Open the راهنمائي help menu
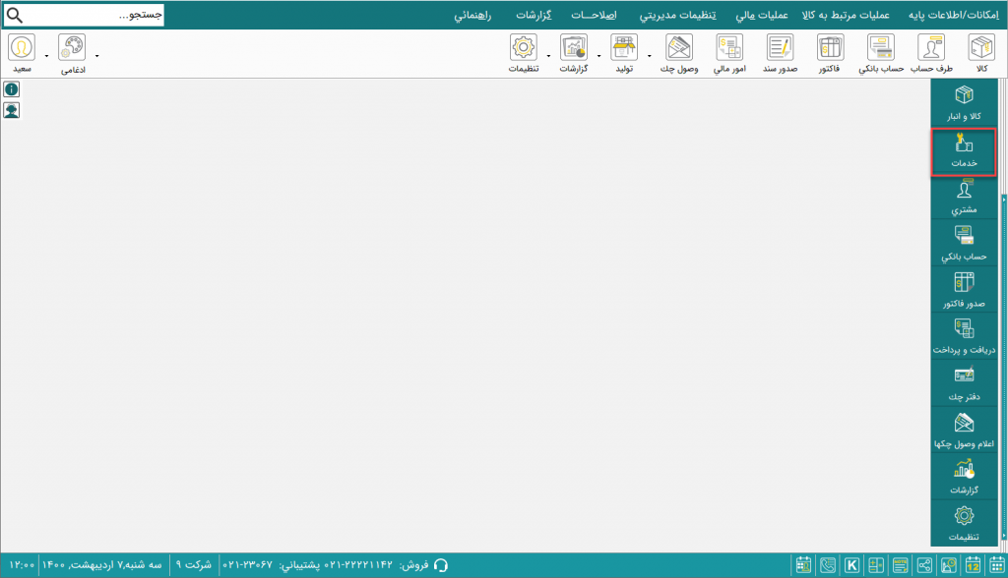Viewport: 1008px width, 578px height. pos(472,15)
